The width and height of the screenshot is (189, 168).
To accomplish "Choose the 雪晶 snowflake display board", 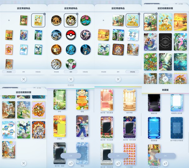I will 82,153.
